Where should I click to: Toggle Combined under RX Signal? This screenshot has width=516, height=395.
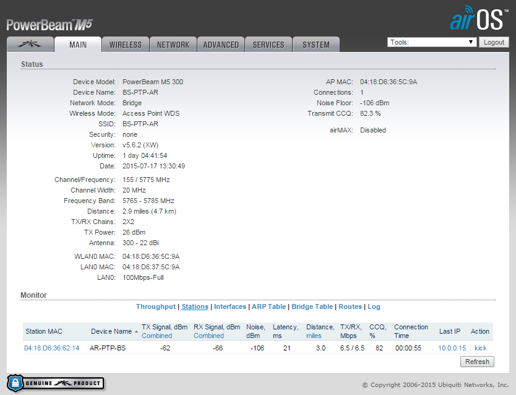[209, 336]
